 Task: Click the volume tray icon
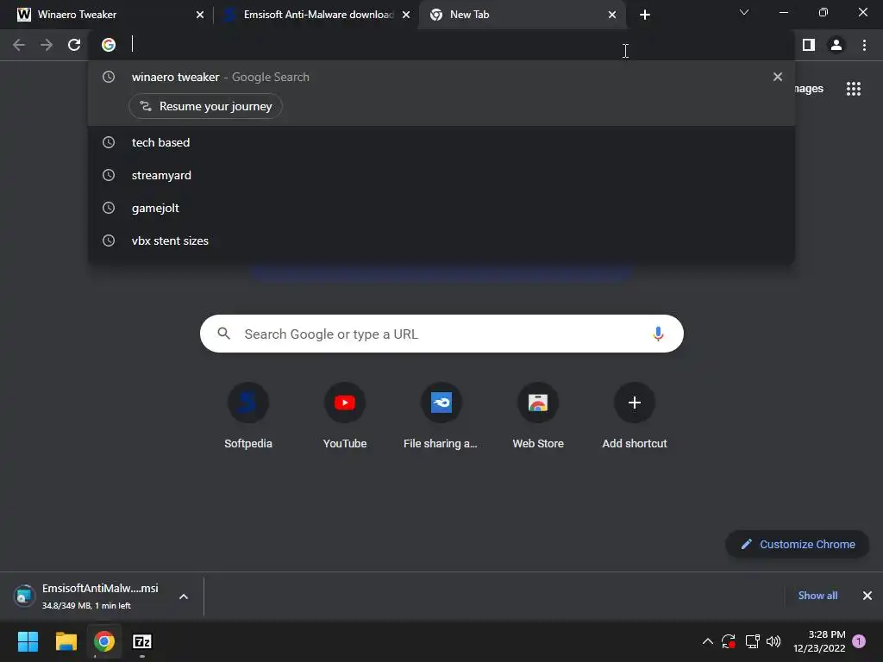[773, 641]
